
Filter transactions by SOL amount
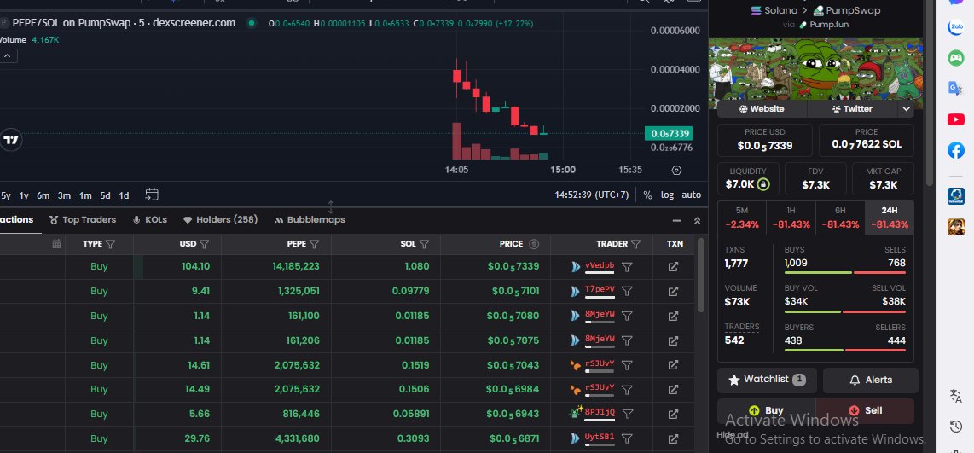(x=424, y=244)
